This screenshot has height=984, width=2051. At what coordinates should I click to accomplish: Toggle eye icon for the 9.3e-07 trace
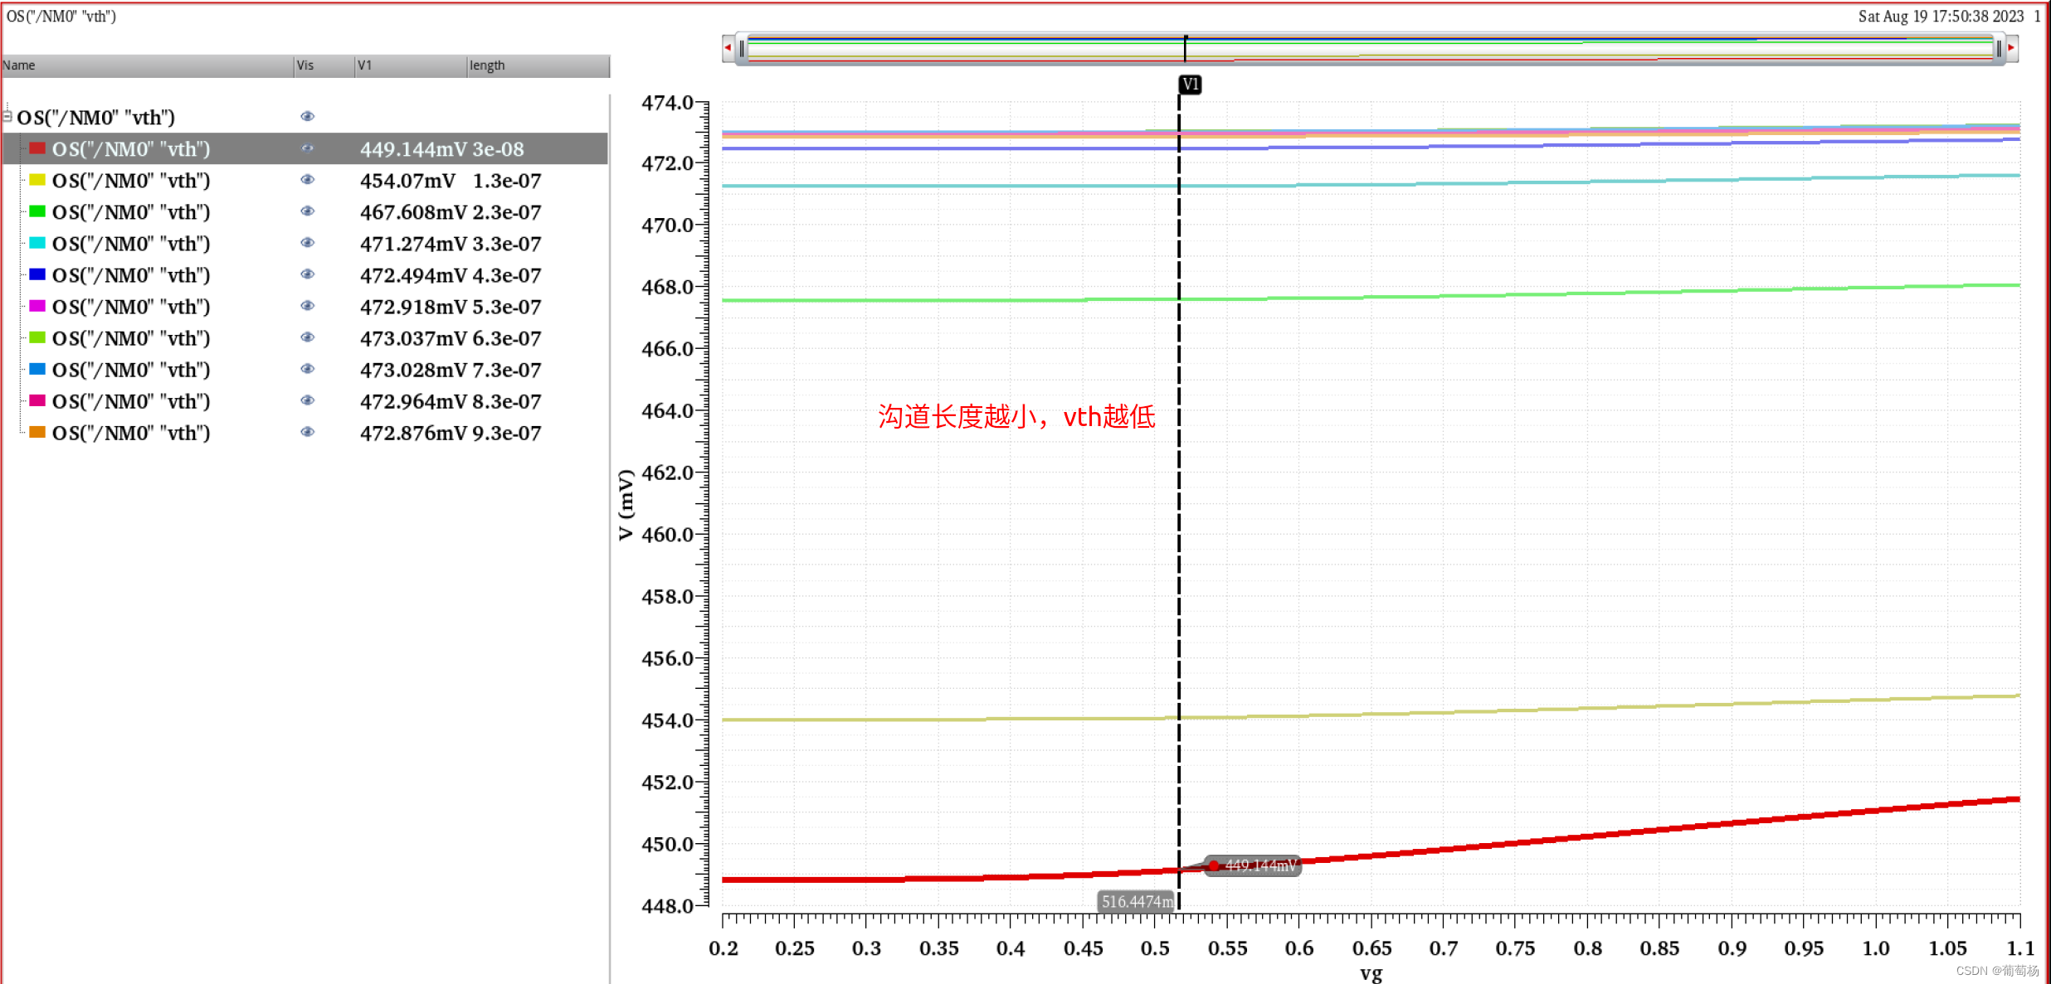click(307, 432)
